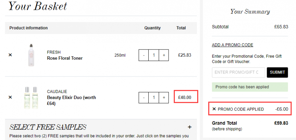
Task: Open the Beauty Elixir Duo product image
Action: (x=31, y=98)
